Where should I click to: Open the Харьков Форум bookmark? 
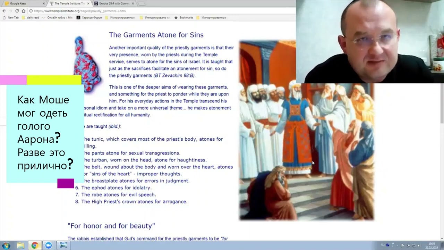click(89, 17)
